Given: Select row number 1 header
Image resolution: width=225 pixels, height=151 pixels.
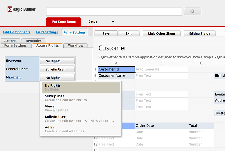Looking at the screenshot, I should [95, 69].
